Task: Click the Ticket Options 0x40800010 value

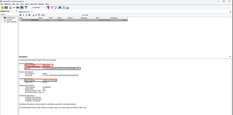Action: (47, 87)
